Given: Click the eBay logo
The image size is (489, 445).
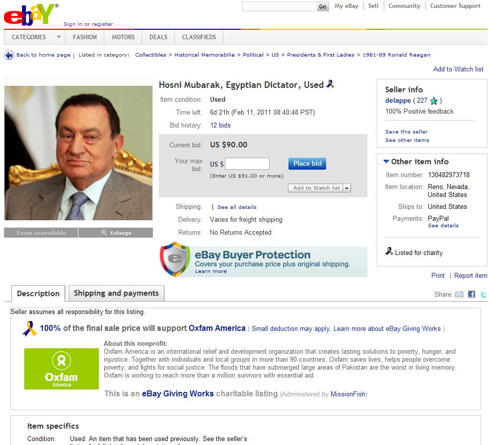Looking at the screenshot, I should click(31, 15).
